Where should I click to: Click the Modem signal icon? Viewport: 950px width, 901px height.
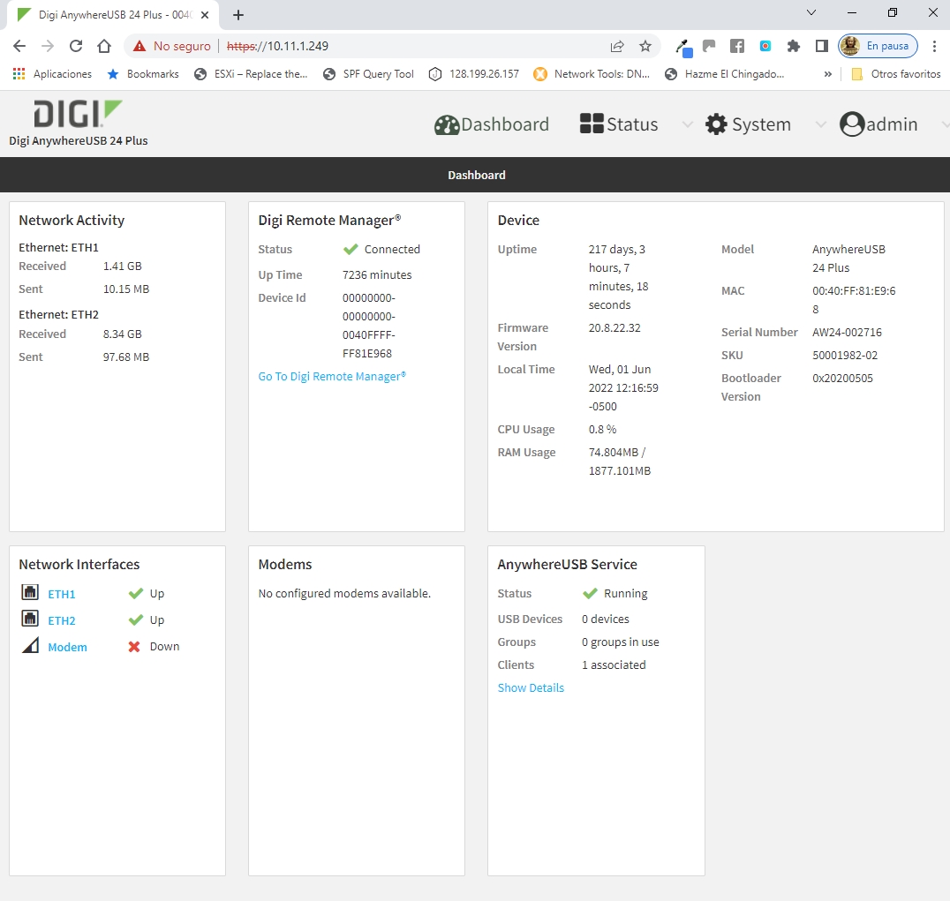pos(30,646)
